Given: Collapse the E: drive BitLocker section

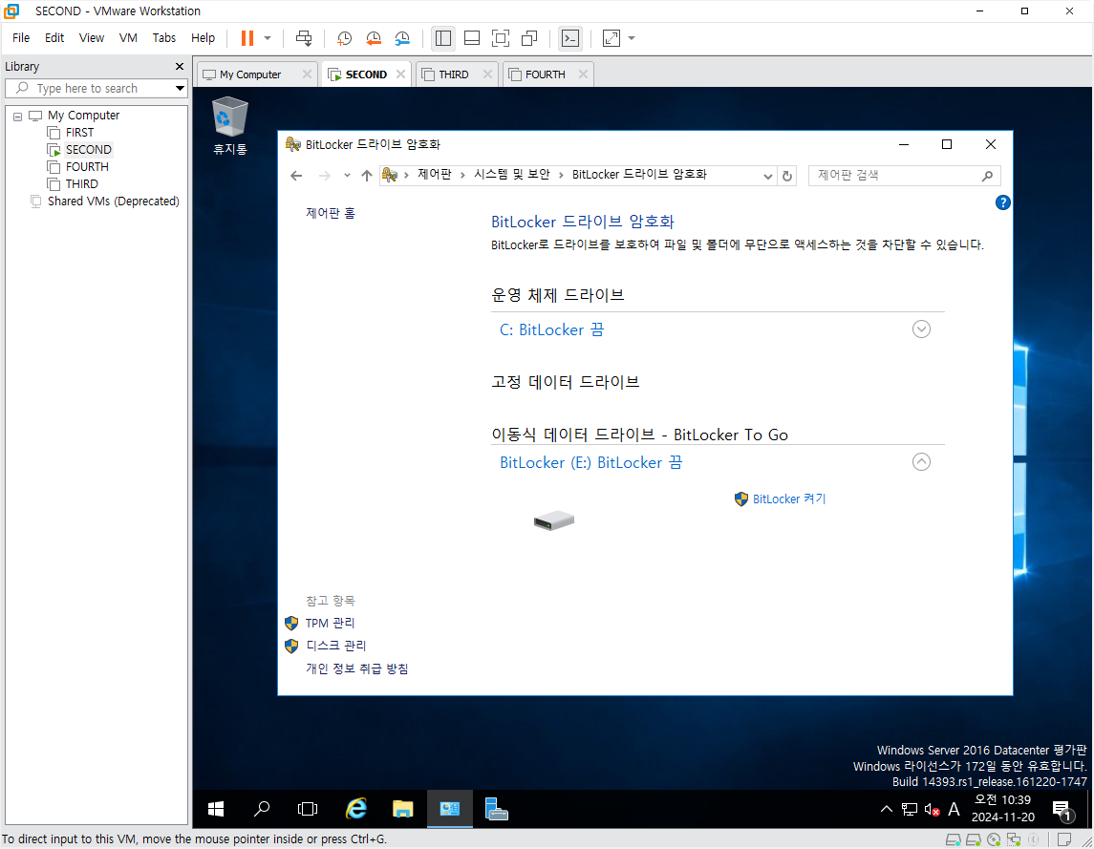Looking at the screenshot, I should (922, 462).
